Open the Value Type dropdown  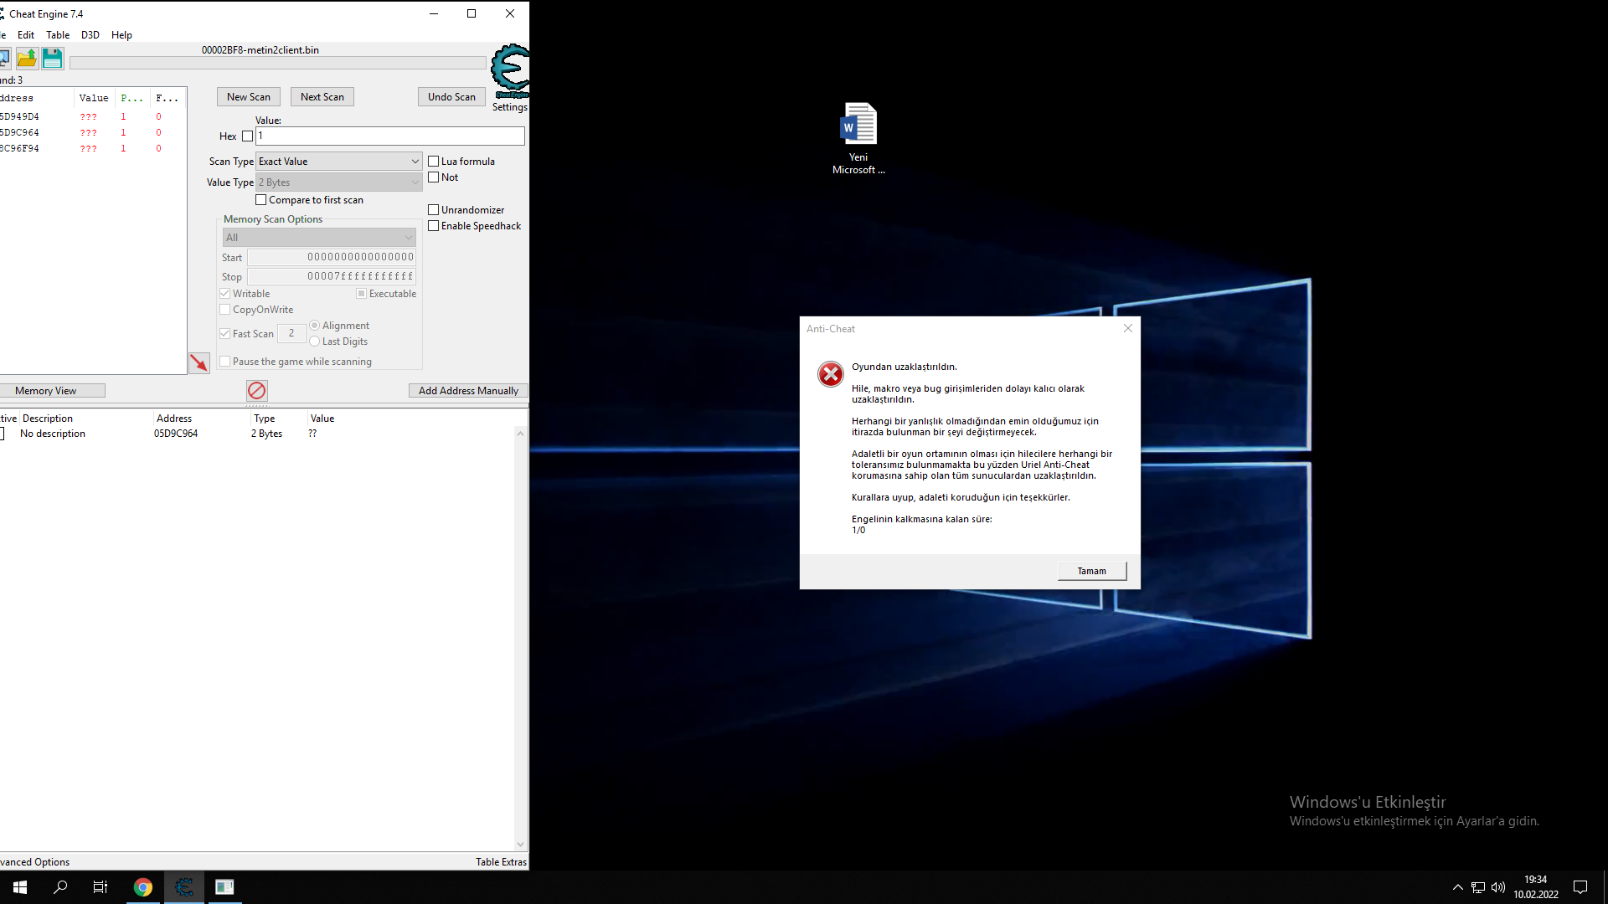coord(339,182)
